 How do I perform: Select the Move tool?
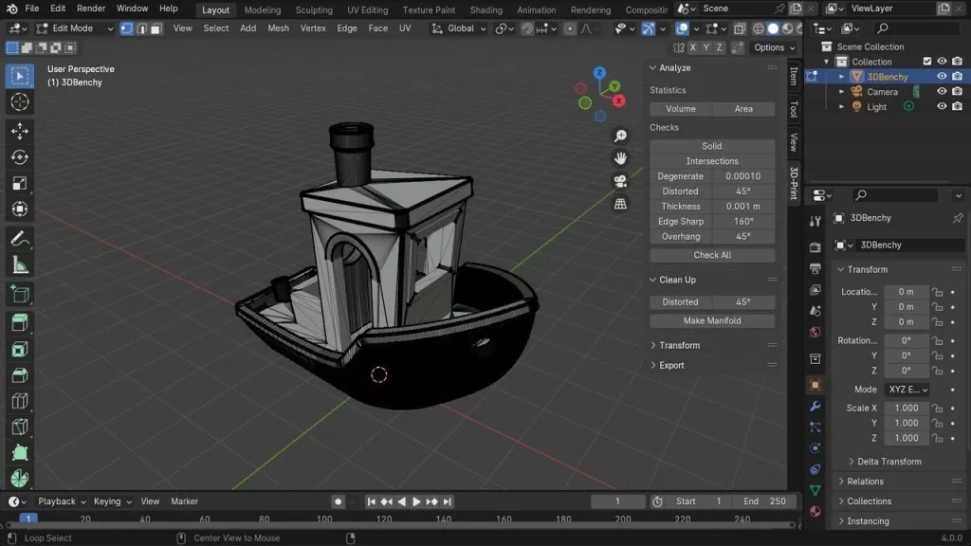(x=19, y=130)
